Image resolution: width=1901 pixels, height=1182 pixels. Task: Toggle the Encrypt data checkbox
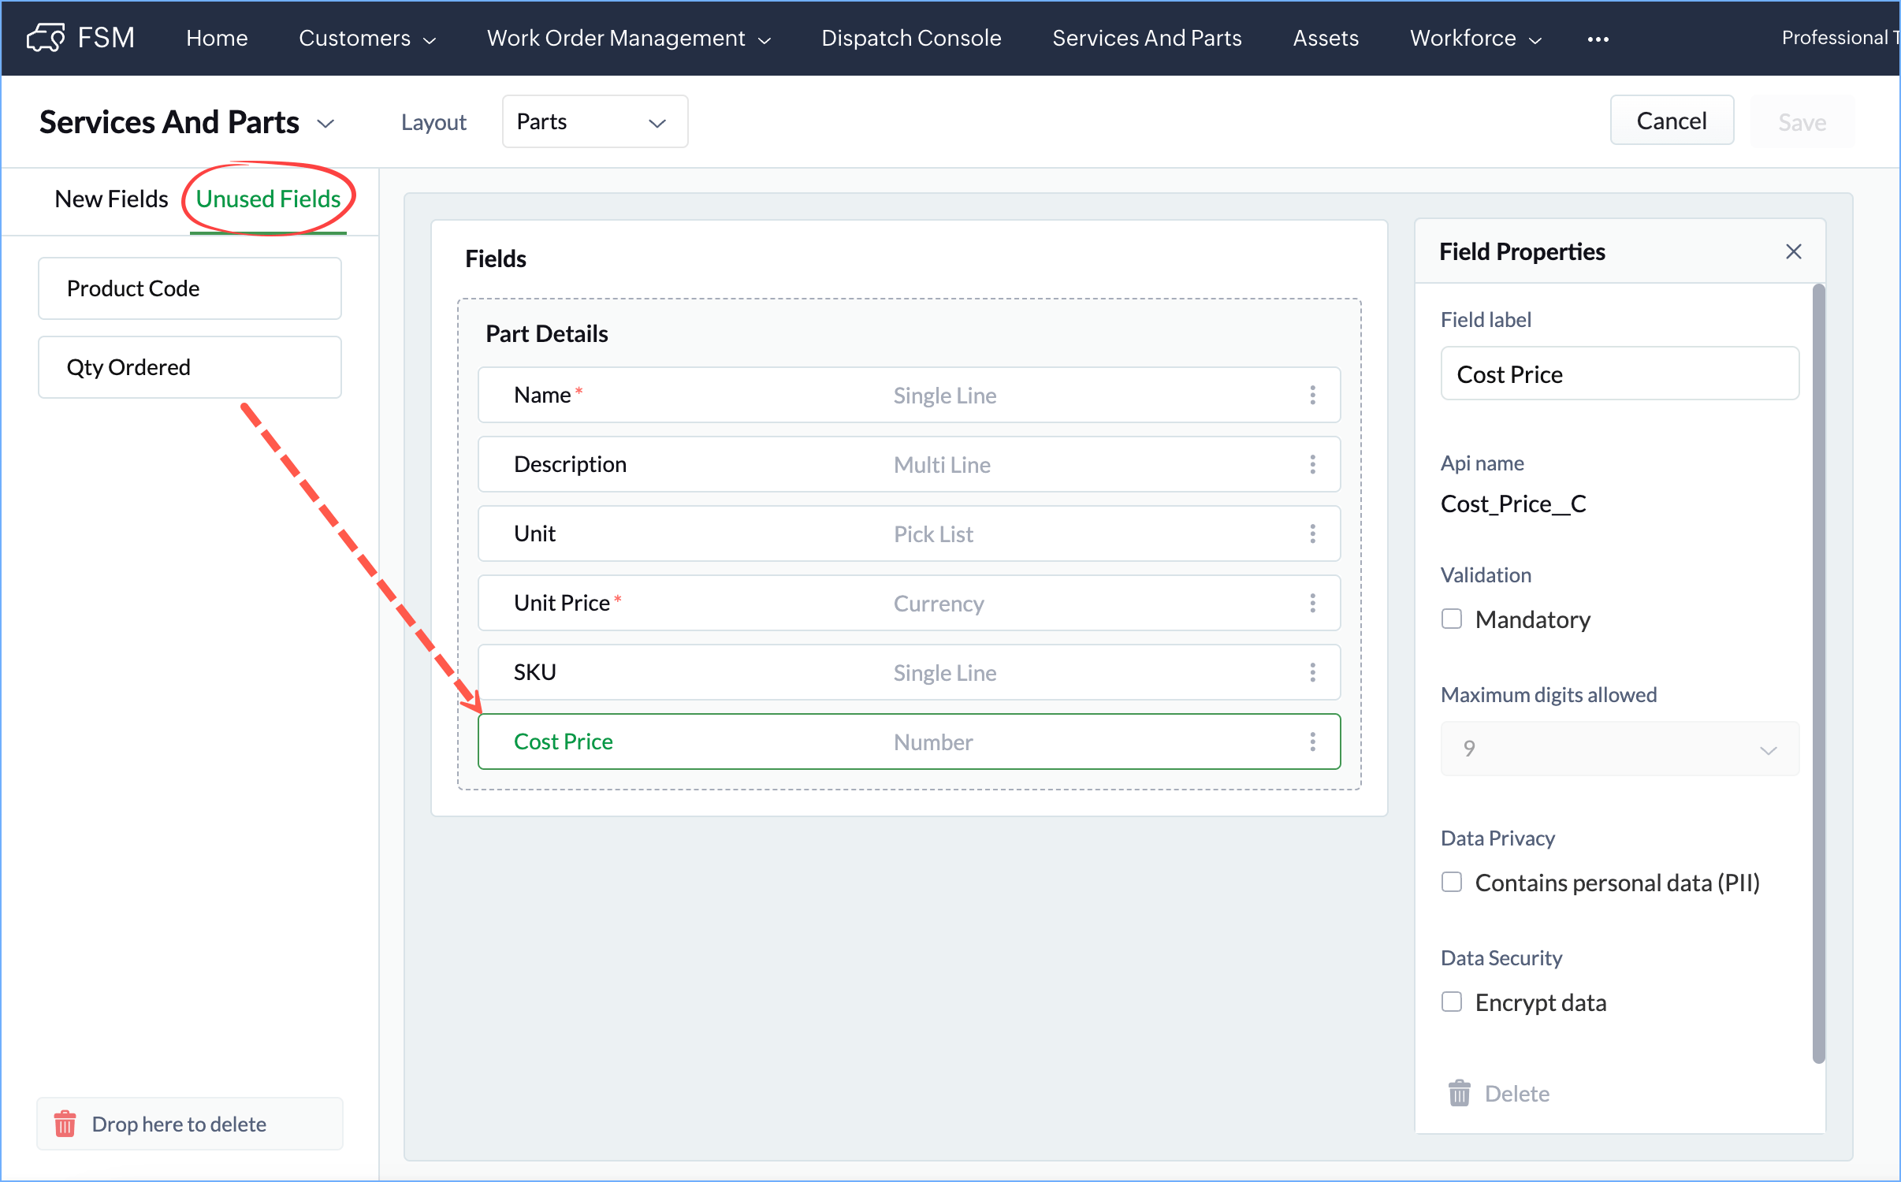(1451, 1002)
